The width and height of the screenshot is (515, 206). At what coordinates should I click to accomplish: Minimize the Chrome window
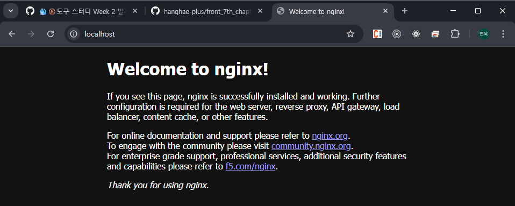coord(453,11)
